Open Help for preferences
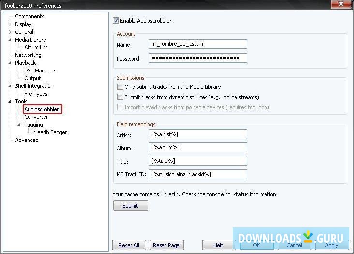This screenshot has width=354, height=254. coord(219,245)
